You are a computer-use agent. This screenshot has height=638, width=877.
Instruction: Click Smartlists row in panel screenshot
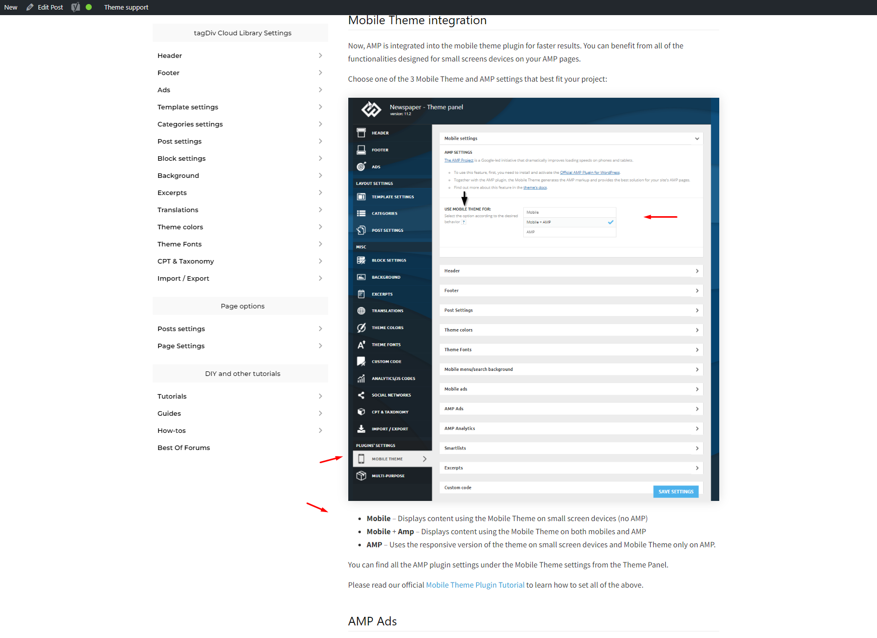571,448
